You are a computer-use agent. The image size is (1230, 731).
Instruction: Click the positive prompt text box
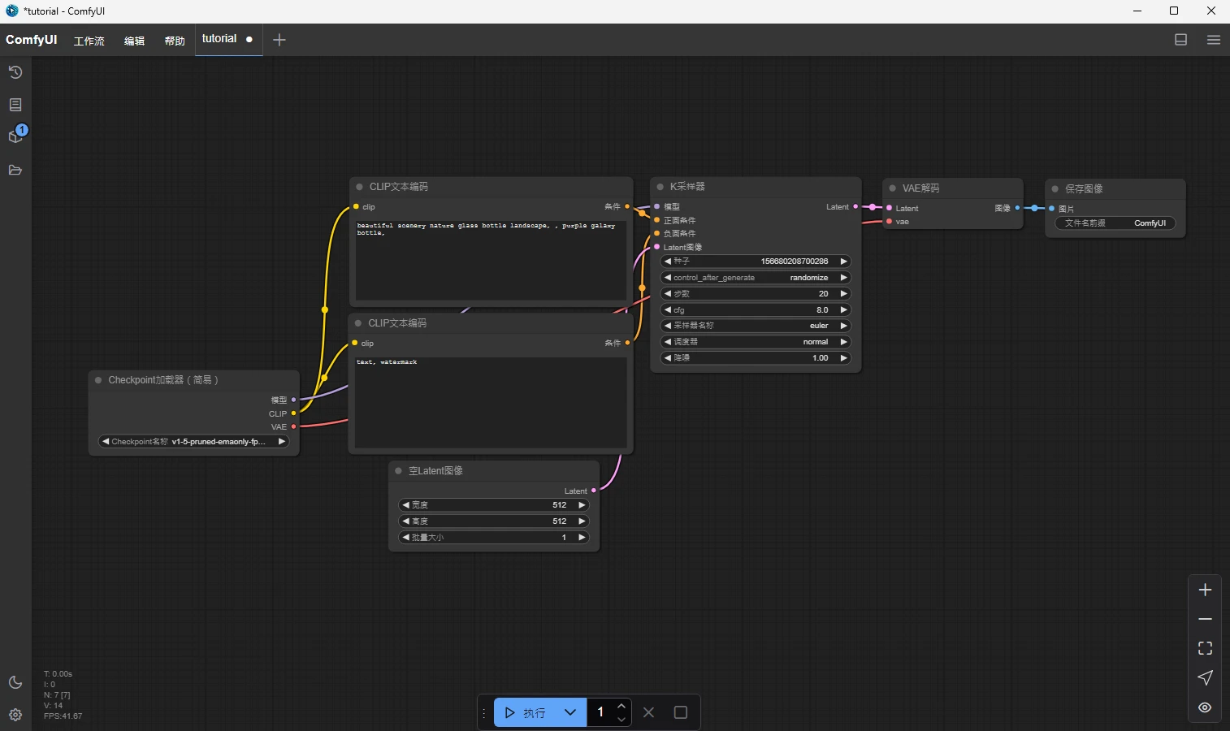(491, 260)
